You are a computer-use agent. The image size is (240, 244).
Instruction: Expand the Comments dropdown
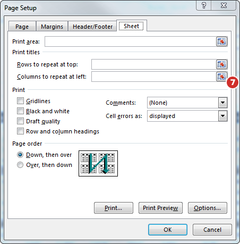coord(222,103)
